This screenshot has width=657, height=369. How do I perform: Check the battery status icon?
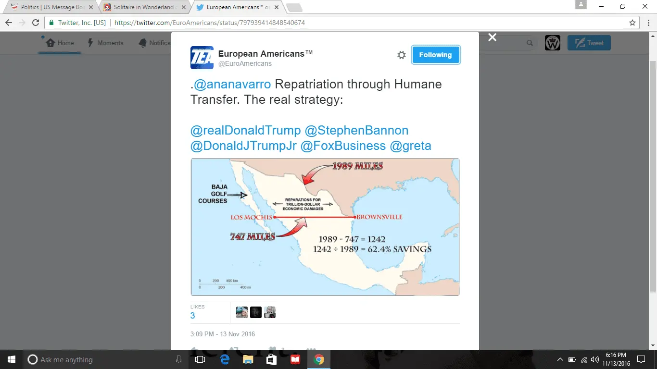(572, 359)
